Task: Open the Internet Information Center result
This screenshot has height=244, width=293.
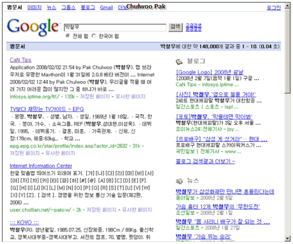Action: click(x=41, y=166)
